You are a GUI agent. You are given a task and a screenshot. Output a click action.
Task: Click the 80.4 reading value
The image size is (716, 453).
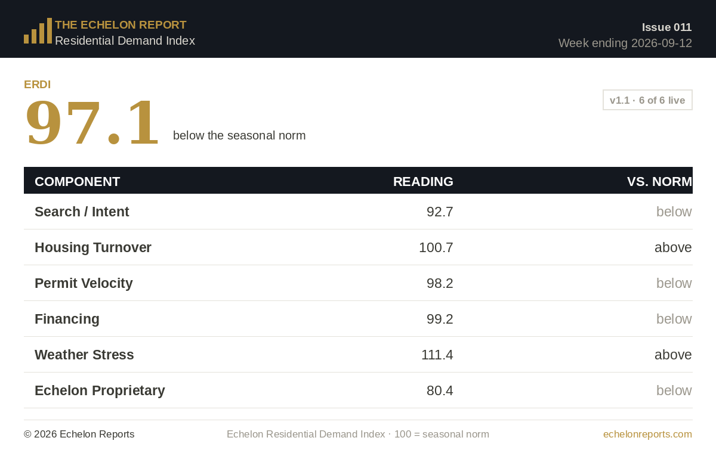(x=440, y=390)
